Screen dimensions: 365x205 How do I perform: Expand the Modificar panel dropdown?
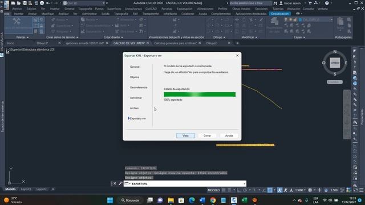(249, 37)
